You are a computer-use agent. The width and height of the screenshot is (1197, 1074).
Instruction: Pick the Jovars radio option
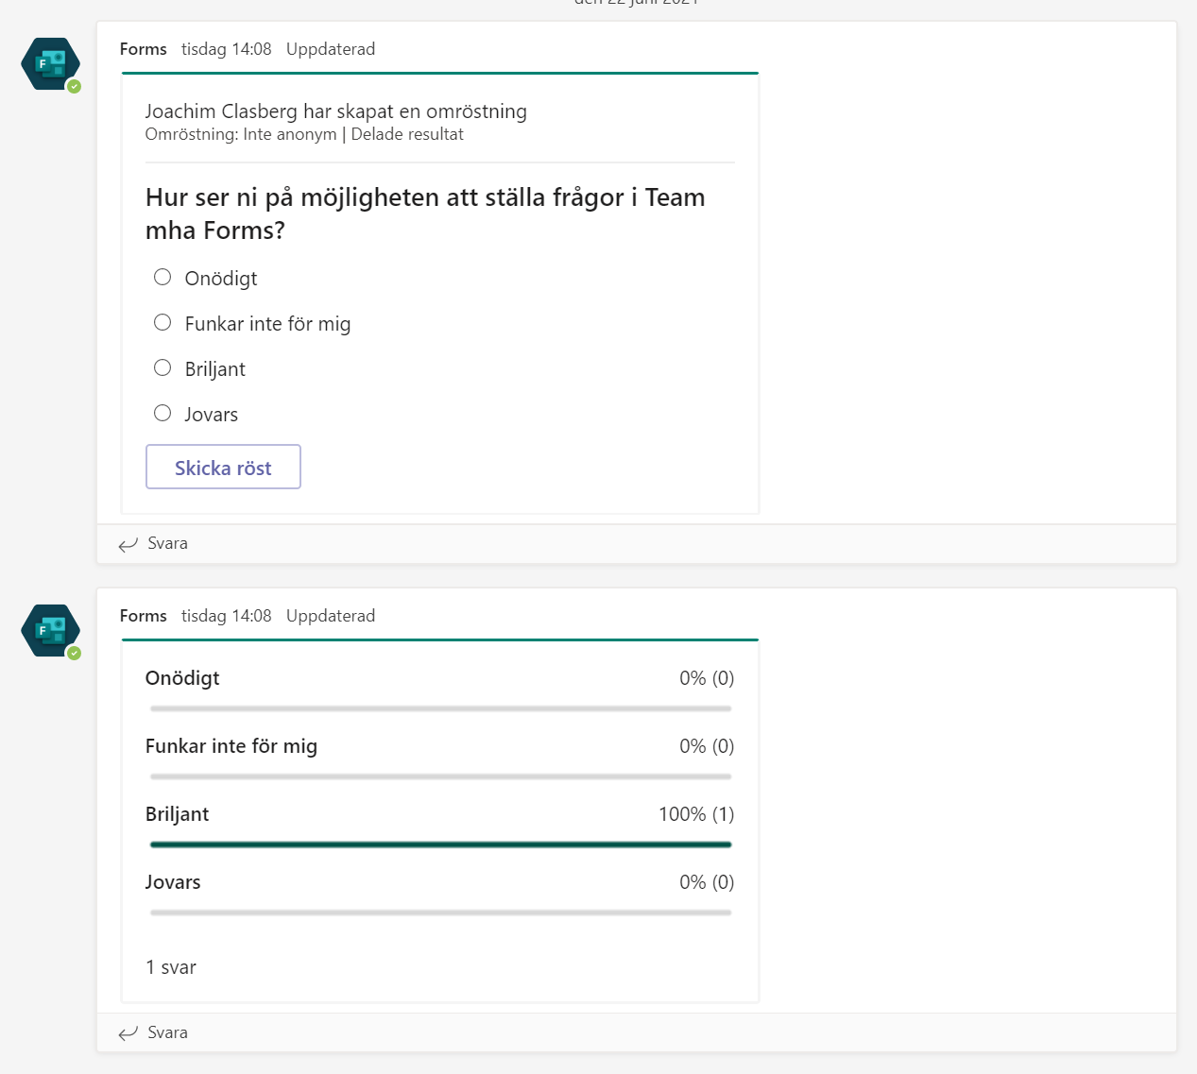162,413
